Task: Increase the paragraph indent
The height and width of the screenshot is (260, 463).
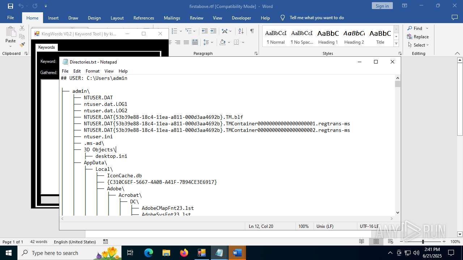Action: pos(213,31)
